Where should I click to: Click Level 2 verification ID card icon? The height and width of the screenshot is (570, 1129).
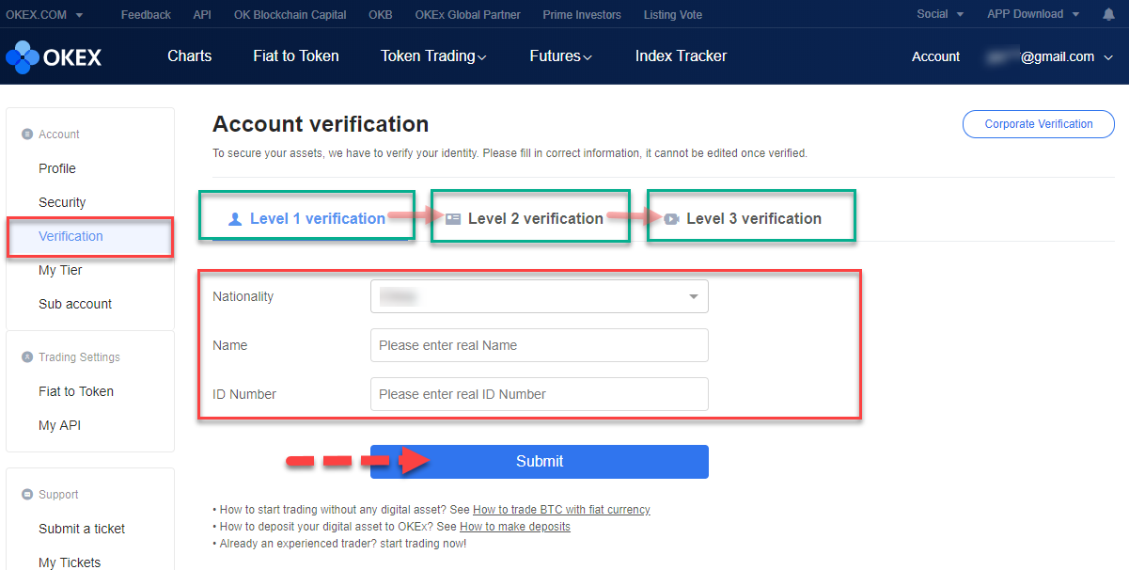point(453,219)
